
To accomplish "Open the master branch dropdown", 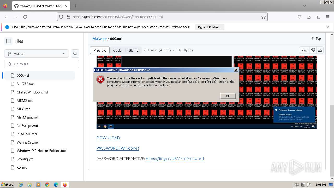I will pyautogui.click(x=37, y=54).
